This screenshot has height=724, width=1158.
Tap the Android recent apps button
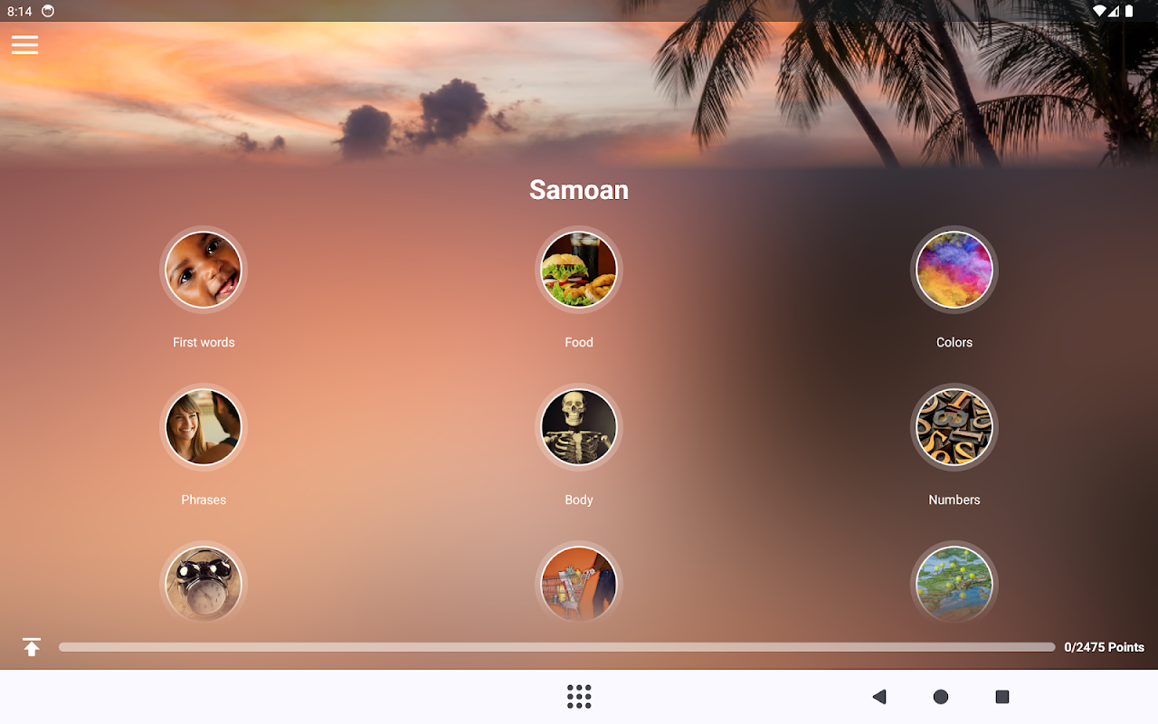1002,697
